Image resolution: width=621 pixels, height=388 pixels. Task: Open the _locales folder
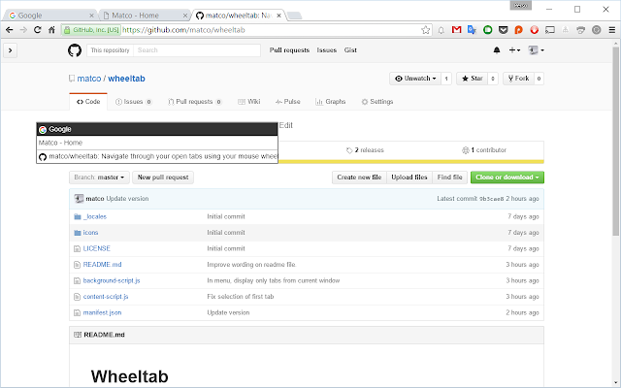pos(95,216)
